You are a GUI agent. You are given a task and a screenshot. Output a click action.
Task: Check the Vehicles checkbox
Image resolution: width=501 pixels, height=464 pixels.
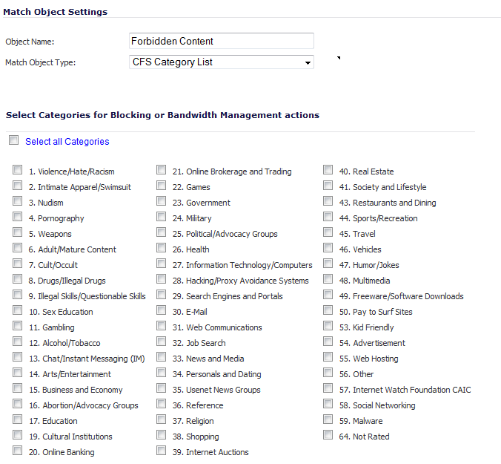(x=328, y=248)
